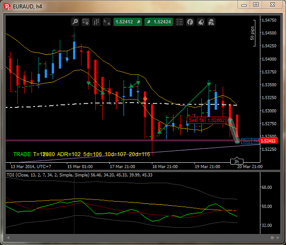286x245 pixels.
Task: Click the 3h candle countdown marker
Action: click(x=237, y=161)
